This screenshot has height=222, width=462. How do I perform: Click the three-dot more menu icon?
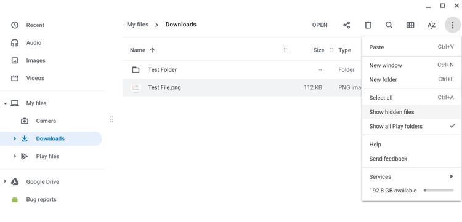pos(453,25)
